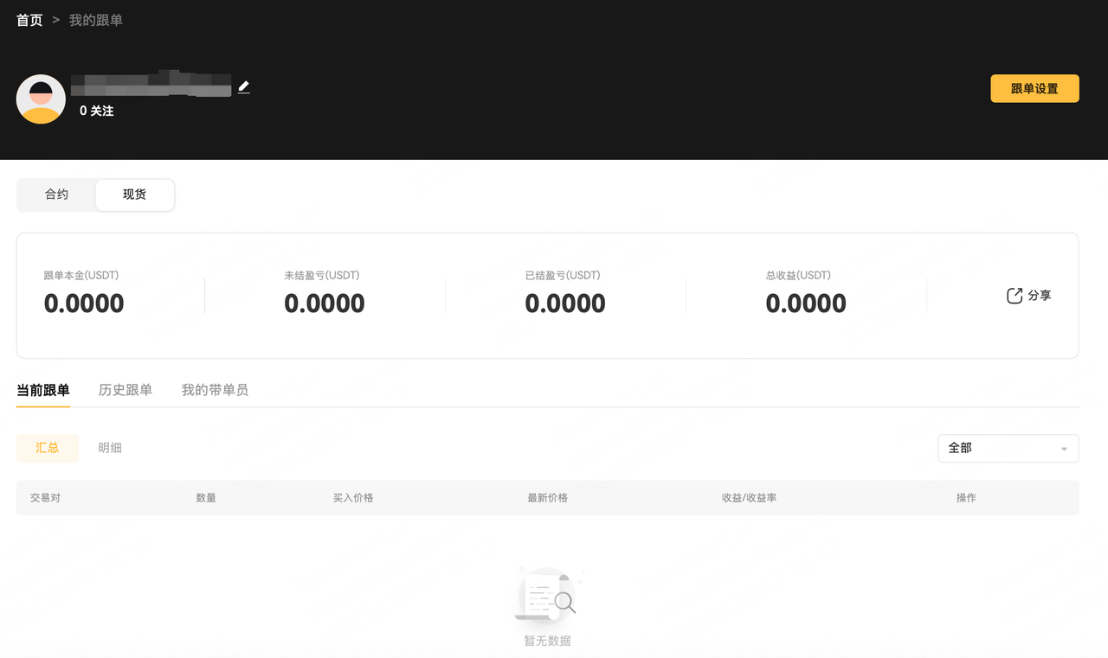Click the 暂无数据 empty-state illustration
This screenshot has width=1108, height=658.
pyautogui.click(x=547, y=593)
